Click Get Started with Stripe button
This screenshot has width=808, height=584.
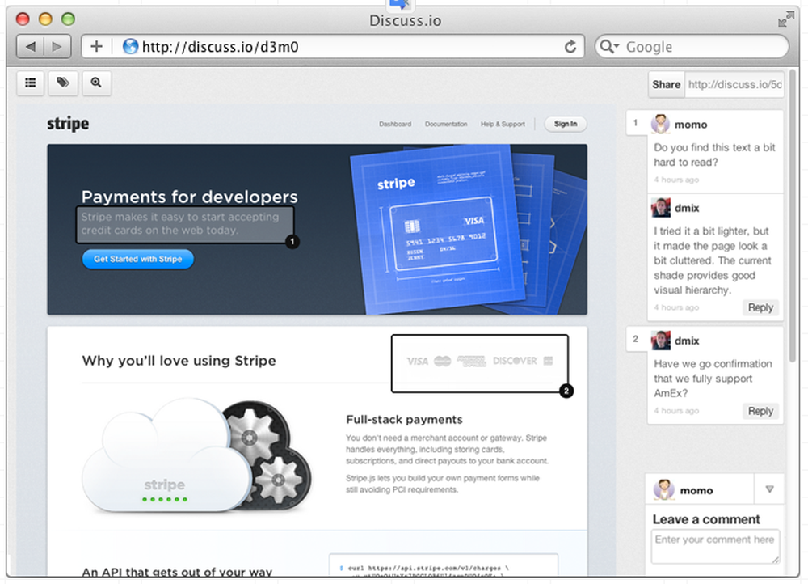point(138,259)
